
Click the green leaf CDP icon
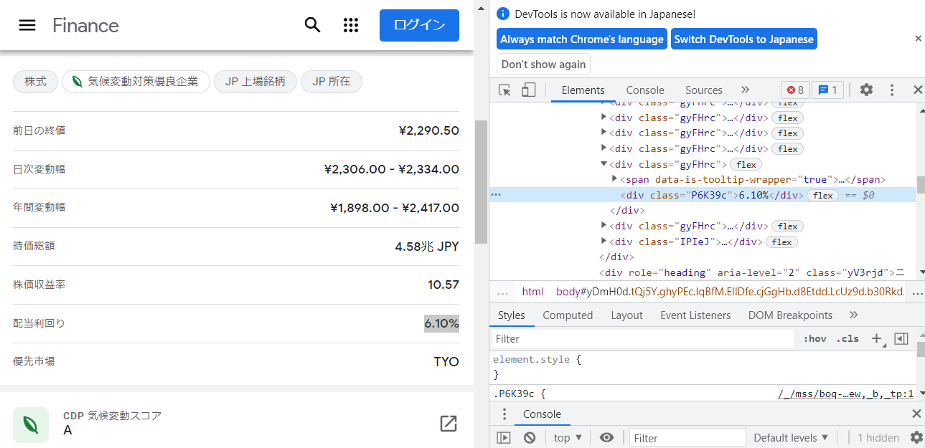point(31,424)
